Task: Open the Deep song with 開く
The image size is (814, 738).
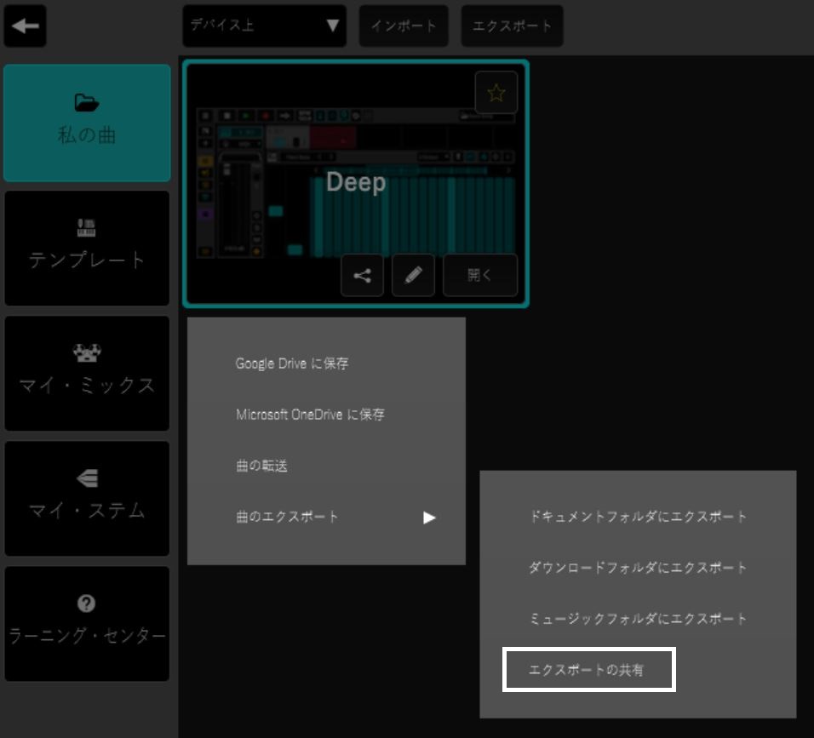Action: [479, 274]
